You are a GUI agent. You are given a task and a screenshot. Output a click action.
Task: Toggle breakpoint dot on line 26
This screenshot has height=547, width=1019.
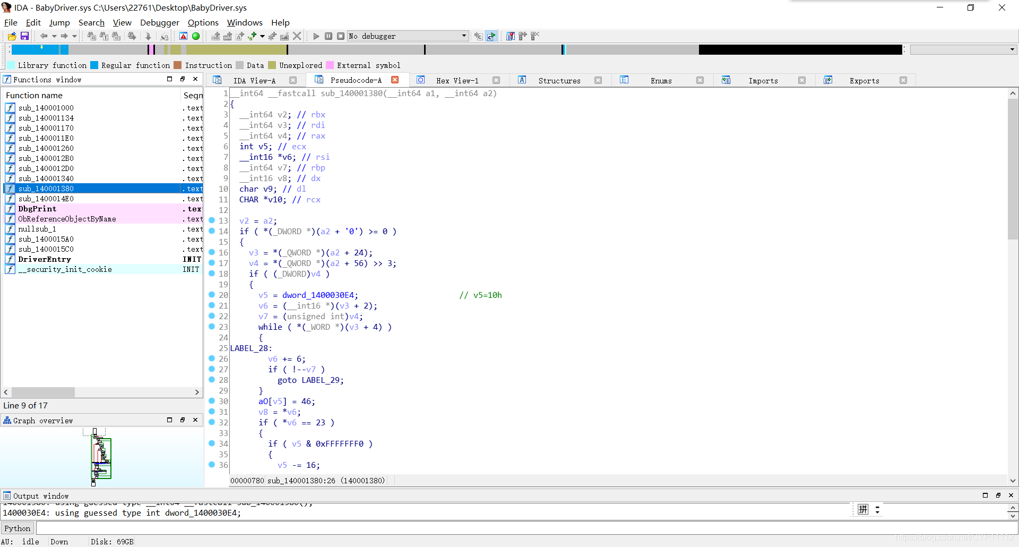pyautogui.click(x=212, y=358)
